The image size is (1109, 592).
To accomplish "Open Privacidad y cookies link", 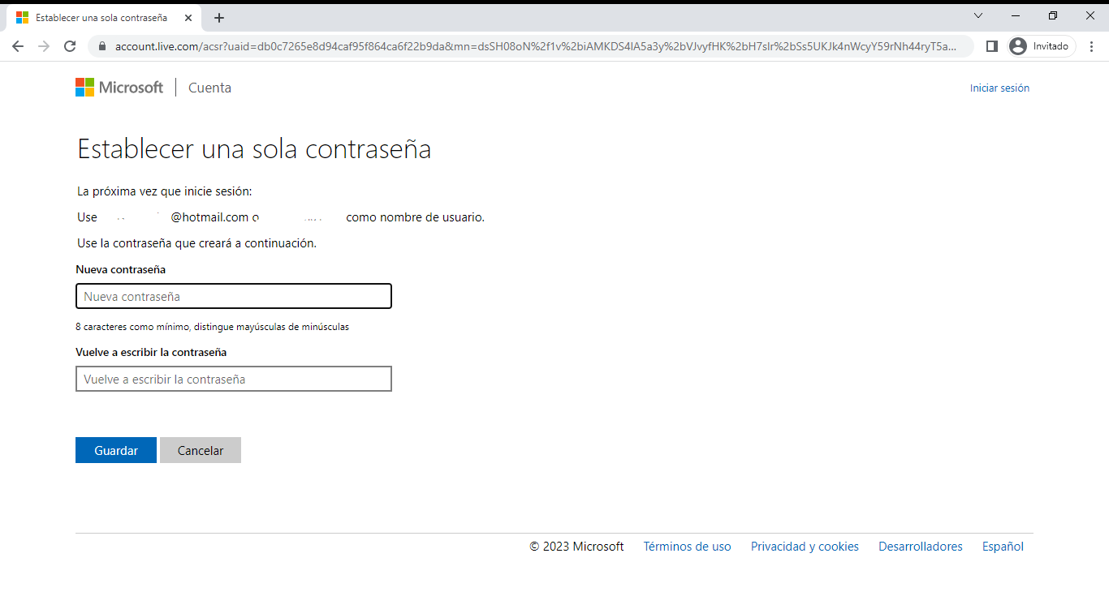I will coord(805,547).
